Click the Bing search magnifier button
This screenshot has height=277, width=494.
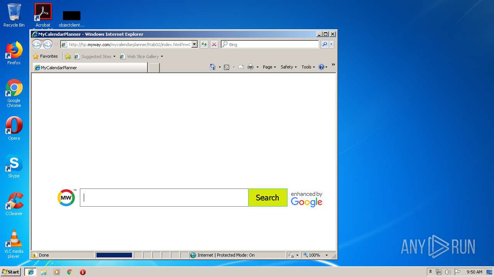tap(325, 45)
